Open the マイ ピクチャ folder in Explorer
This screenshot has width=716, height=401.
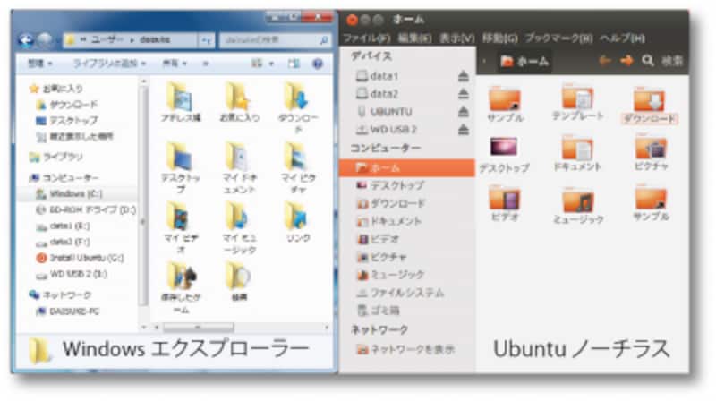(x=297, y=167)
